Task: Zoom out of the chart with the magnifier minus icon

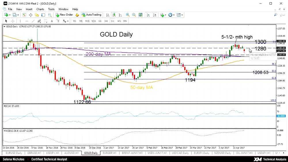Action: point(134,15)
